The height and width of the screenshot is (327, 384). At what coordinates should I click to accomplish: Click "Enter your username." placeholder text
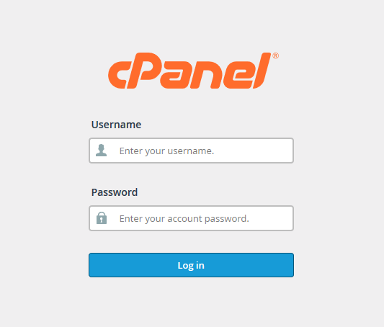166,151
